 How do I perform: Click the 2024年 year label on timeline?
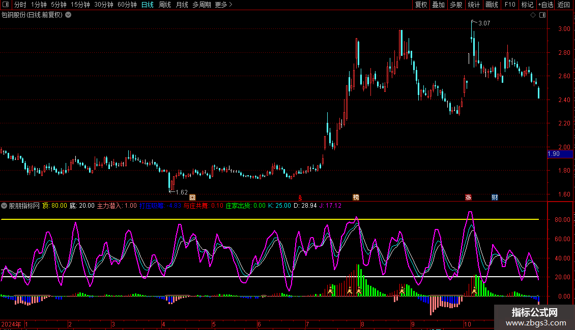coord(11,324)
